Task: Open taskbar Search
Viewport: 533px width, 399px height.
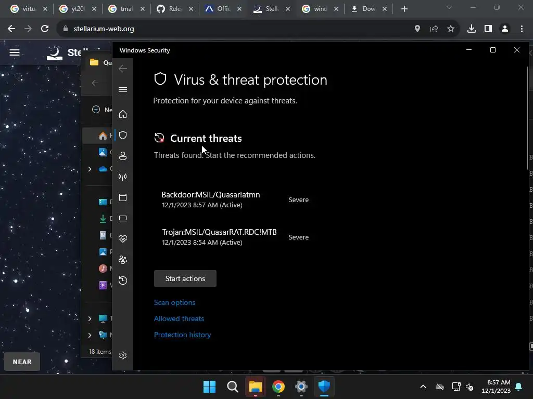Action: [x=233, y=387]
